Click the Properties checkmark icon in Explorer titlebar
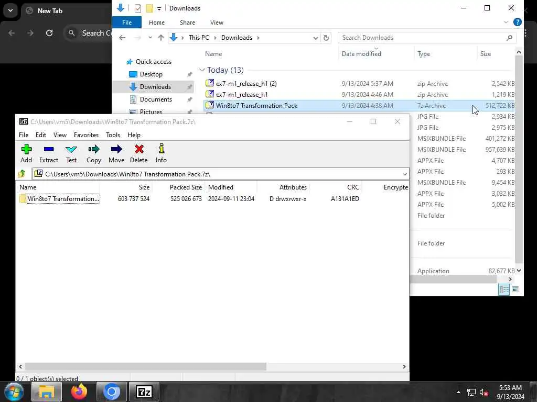Screen dimensions: 537x402 138,8
